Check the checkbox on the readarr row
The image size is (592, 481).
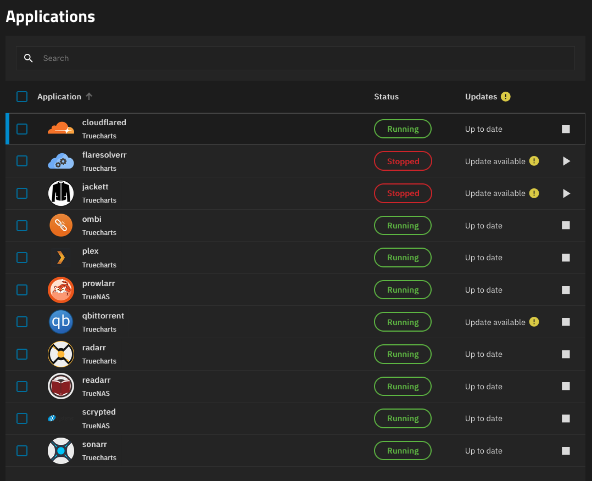click(21, 386)
